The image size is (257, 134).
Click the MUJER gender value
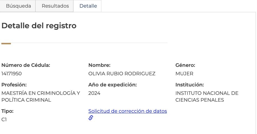pyautogui.click(x=184, y=74)
